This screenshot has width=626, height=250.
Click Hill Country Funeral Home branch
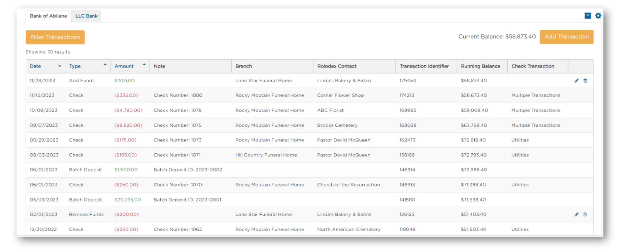tap(266, 155)
